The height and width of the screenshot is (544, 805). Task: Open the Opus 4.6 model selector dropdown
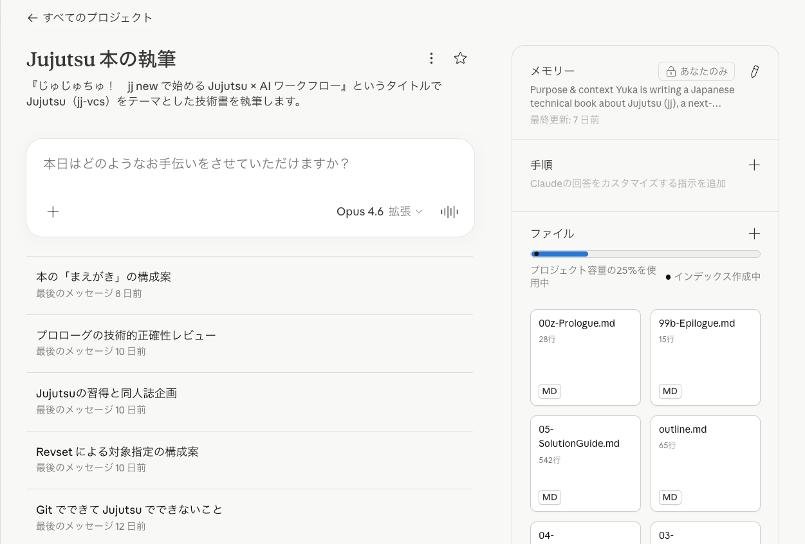(379, 212)
